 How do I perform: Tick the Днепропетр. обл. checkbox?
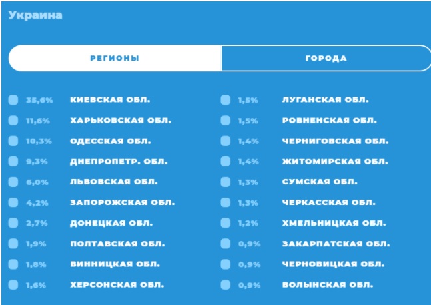pos(13,162)
